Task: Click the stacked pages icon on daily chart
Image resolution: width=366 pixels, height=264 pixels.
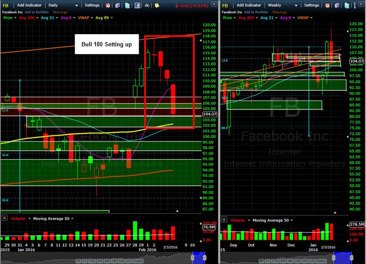Action: click(x=117, y=6)
